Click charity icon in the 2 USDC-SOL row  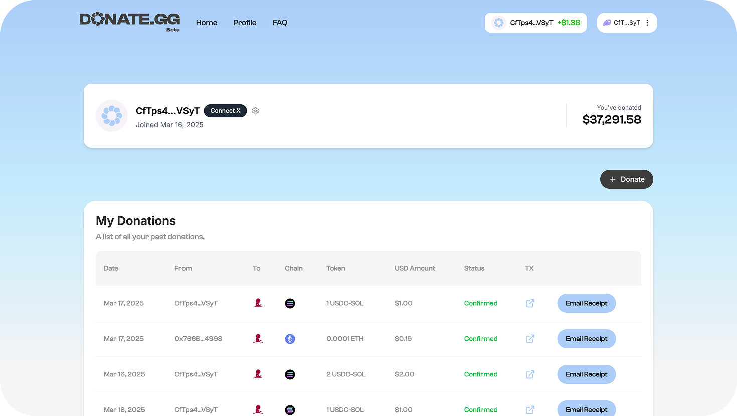click(258, 374)
